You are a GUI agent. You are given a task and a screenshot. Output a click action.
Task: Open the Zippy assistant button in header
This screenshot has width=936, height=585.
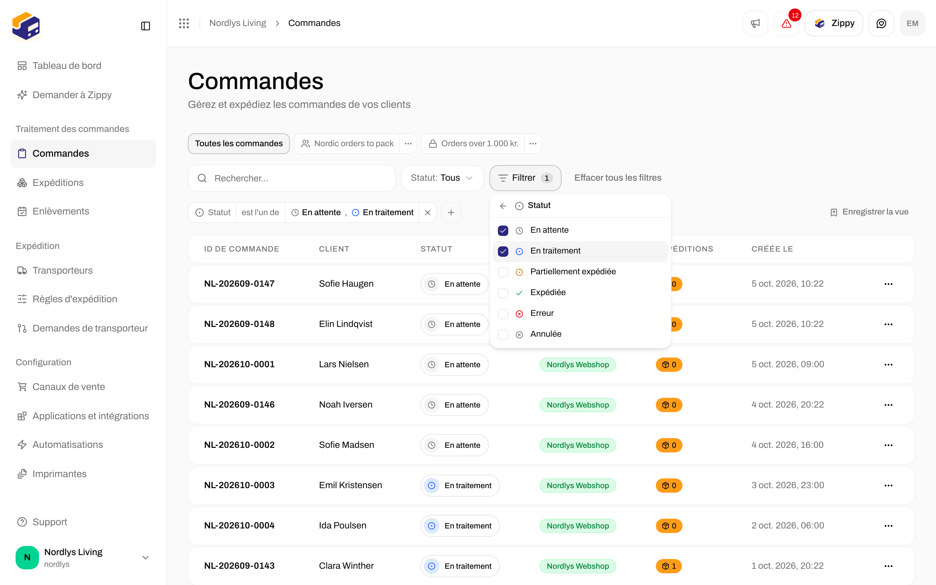coord(834,23)
